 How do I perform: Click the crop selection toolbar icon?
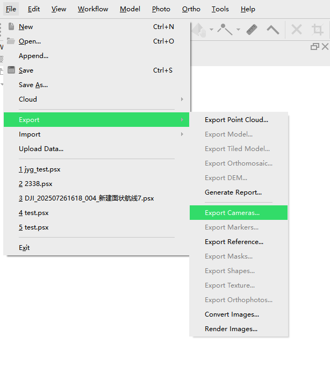pyautogui.click(x=318, y=30)
